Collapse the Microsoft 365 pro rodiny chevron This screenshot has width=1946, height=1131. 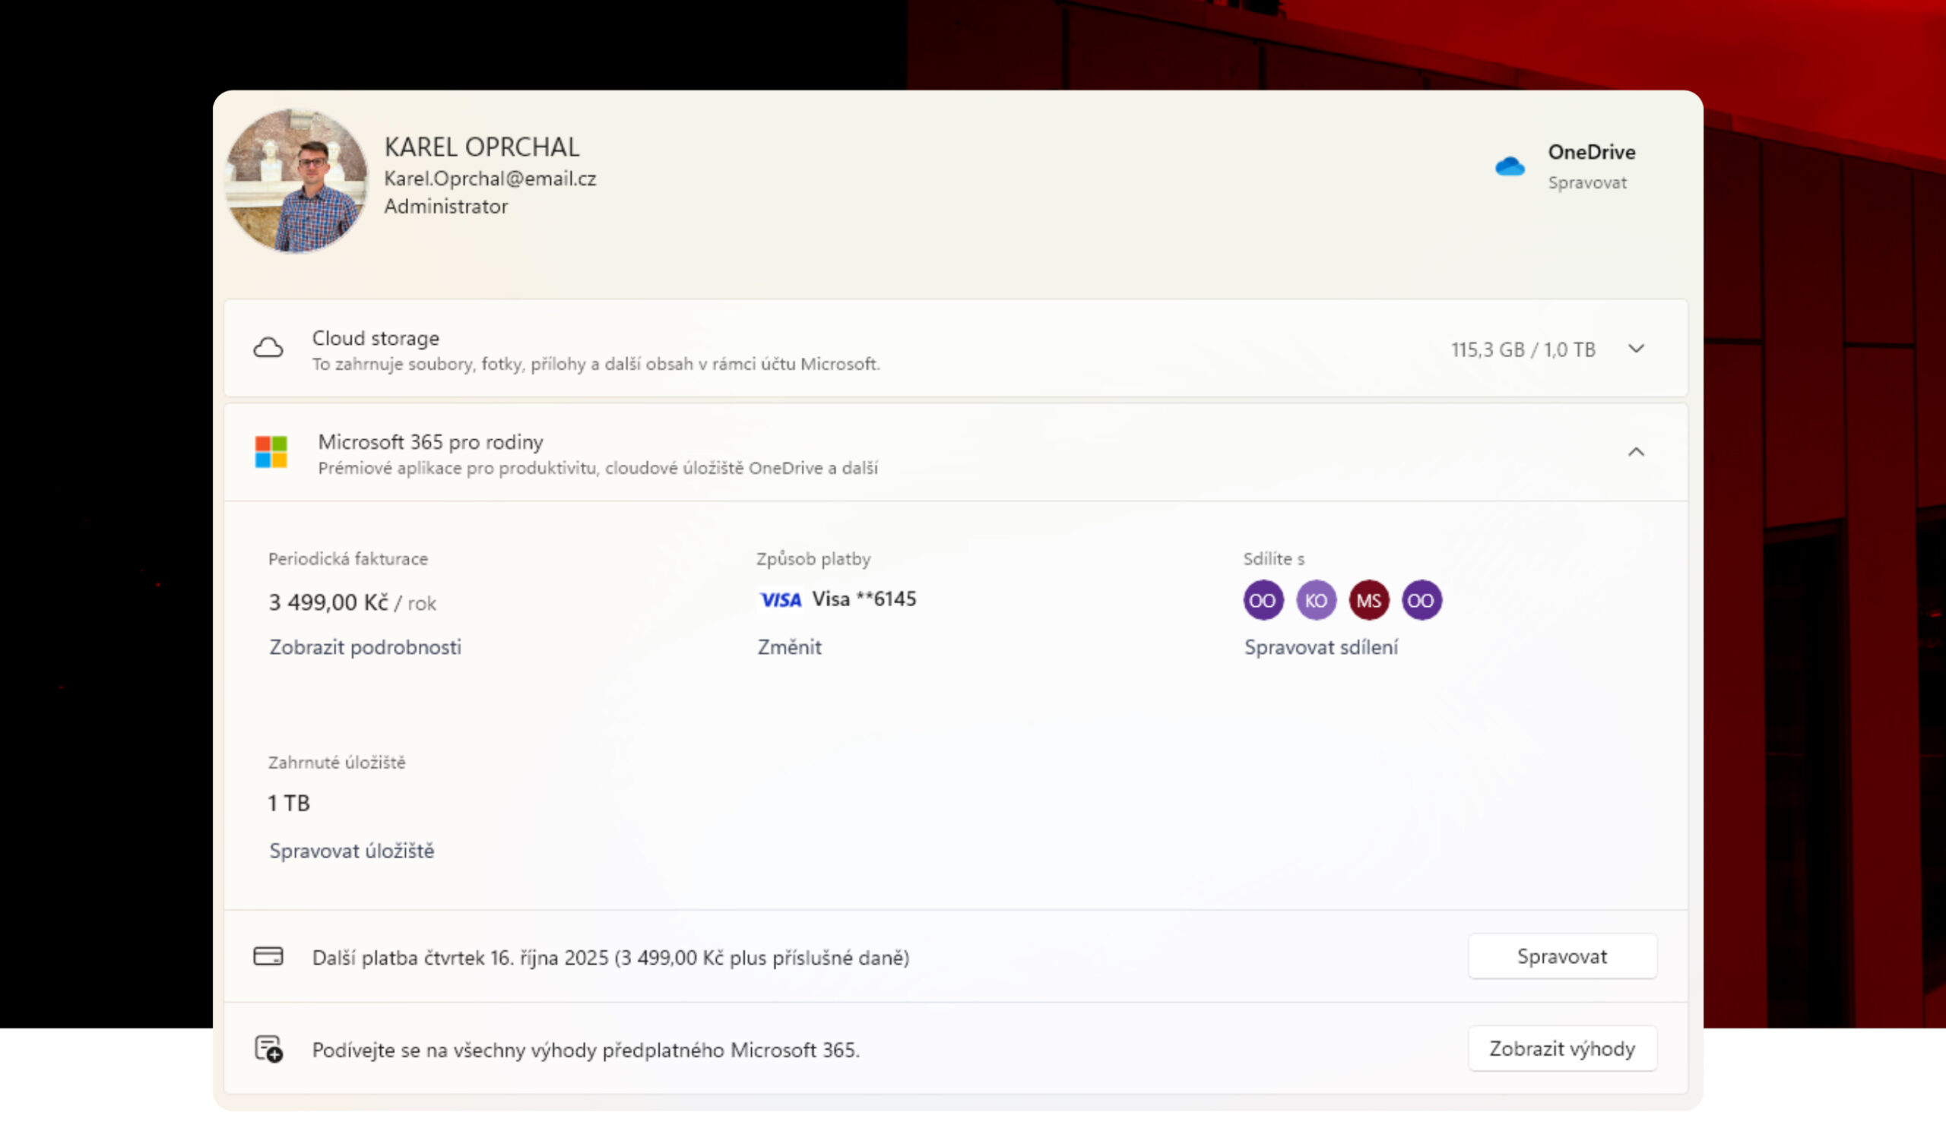(x=1636, y=452)
